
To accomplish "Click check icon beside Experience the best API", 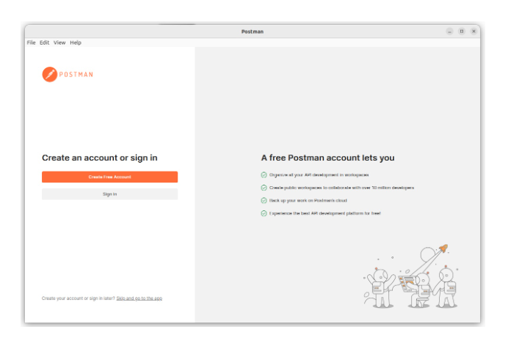I will [264, 213].
